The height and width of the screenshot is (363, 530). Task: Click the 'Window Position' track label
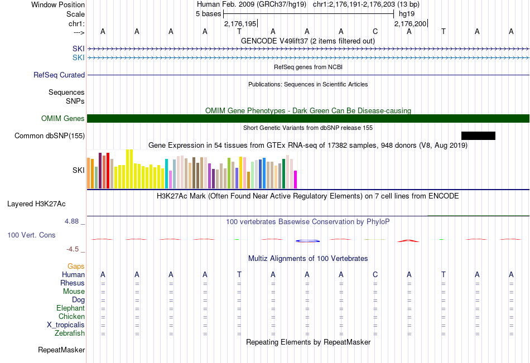[x=58, y=4]
